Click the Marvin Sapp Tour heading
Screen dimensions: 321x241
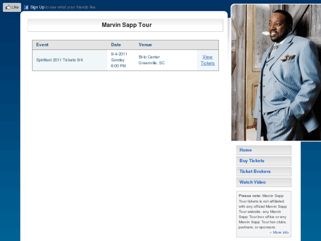tap(127, 25)
